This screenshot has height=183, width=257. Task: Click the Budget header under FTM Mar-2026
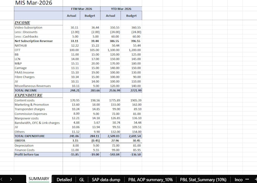point(90,16)
